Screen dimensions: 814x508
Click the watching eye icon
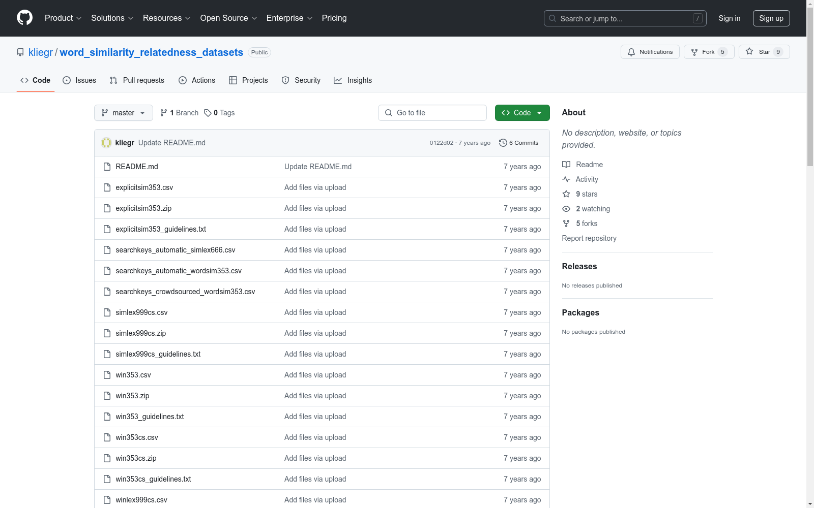[x=566, y=209]
